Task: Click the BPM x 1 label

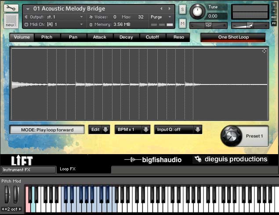Action: (126, 130)
